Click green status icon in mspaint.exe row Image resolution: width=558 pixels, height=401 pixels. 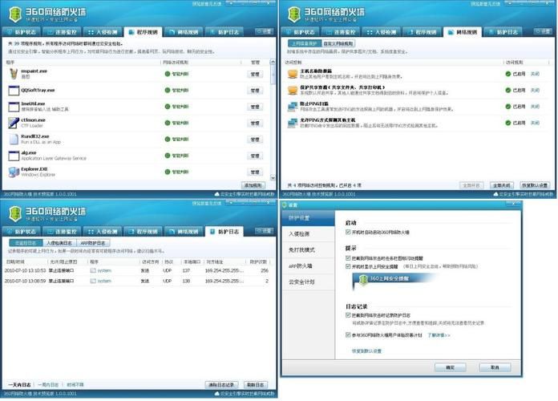pyautogui.click(x=168, y=74)
